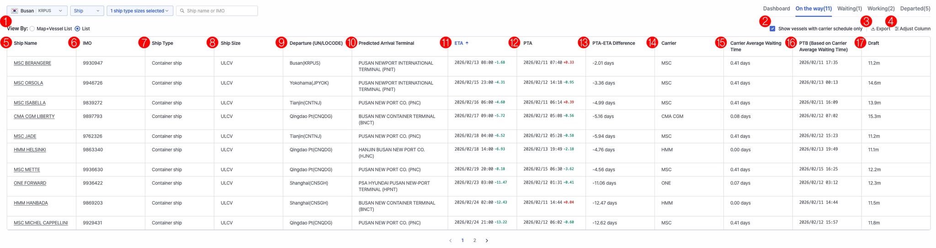Click ONE carrier cell
936x248 pixels.
tap(666, 183)
